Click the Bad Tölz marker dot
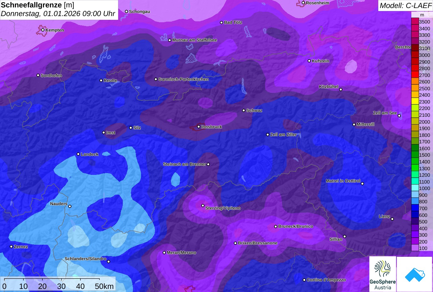Viewport: 433px width, 292px height. (x=221, y=23)
